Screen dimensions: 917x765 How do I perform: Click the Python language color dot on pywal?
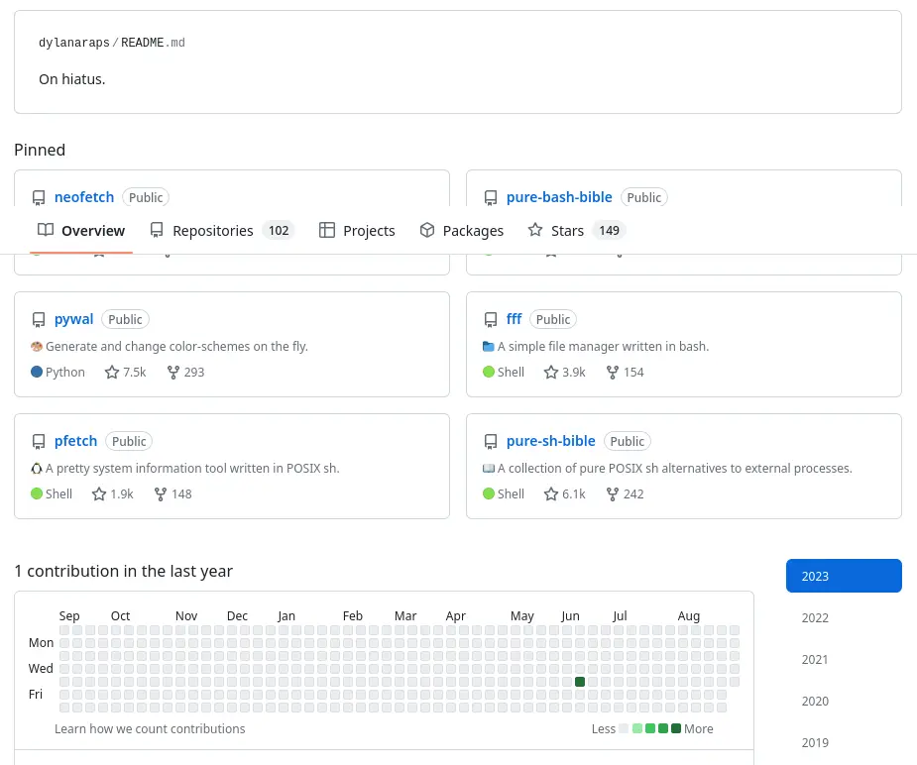pyautogui.click(x=37, y=372)
